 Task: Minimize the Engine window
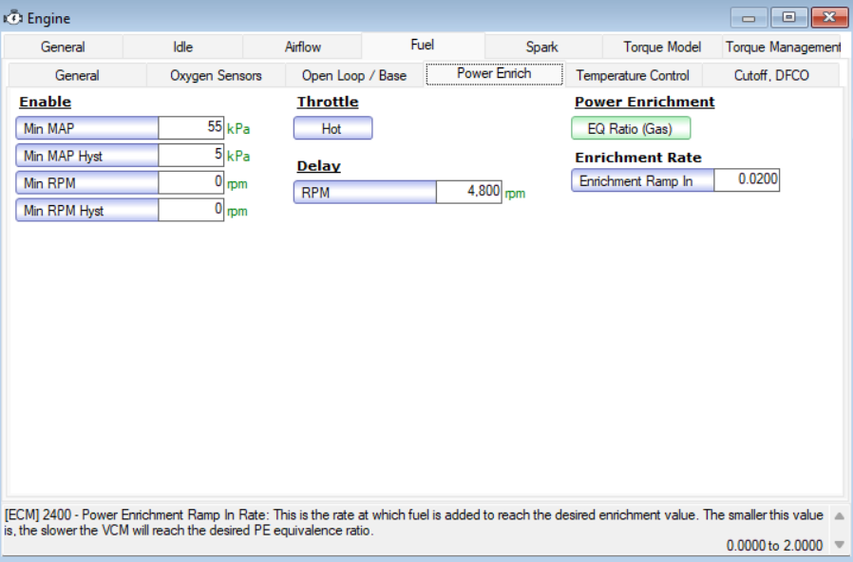749,17
